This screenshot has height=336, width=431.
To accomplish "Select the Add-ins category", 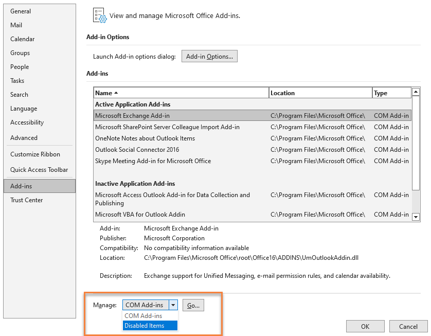I will click(x=40, y=186).
